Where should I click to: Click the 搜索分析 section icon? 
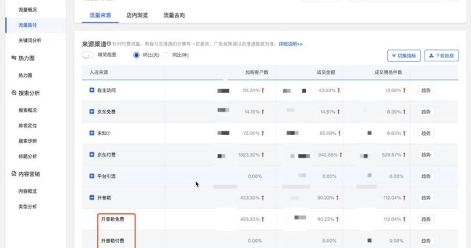pos(14,93)
